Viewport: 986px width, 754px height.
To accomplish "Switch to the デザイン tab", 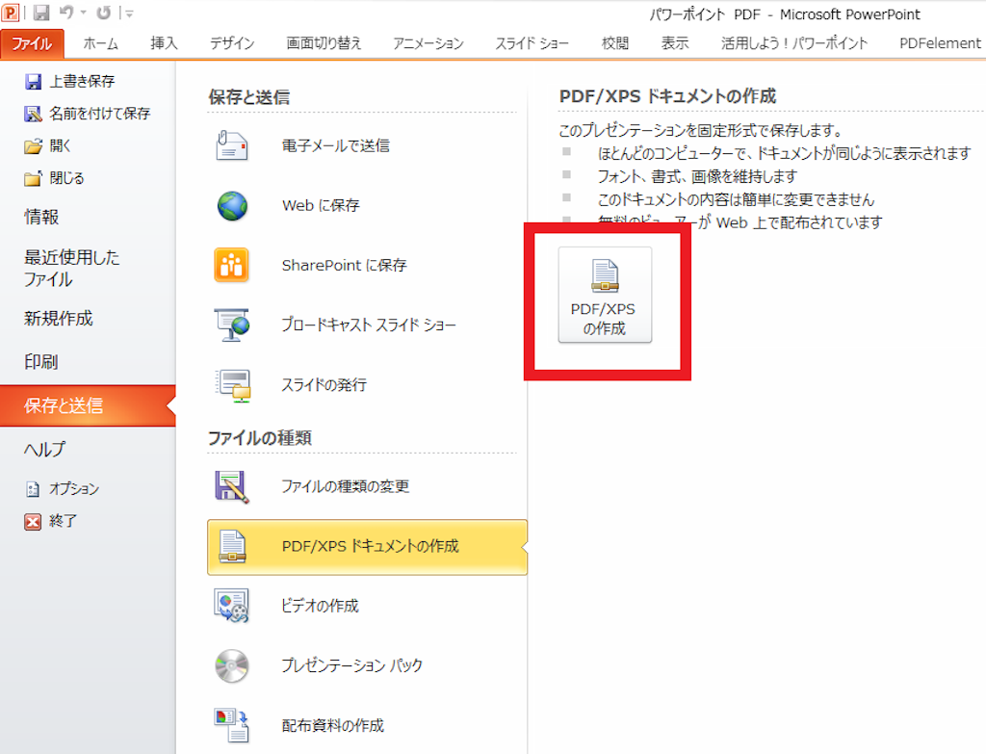I will coord(232,43).
